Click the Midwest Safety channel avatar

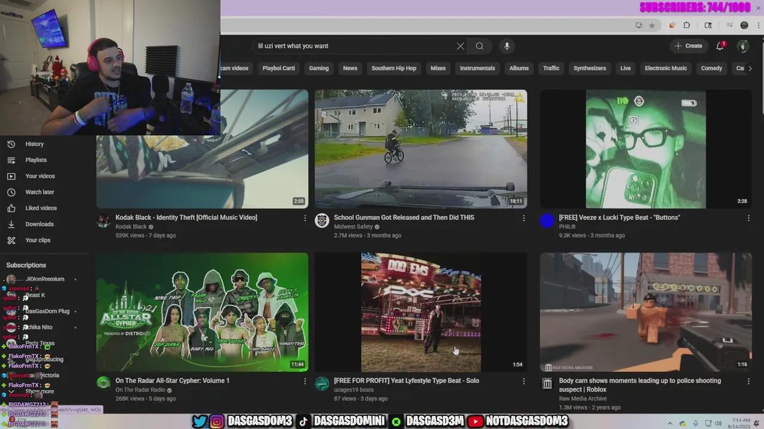pos(322,221)
